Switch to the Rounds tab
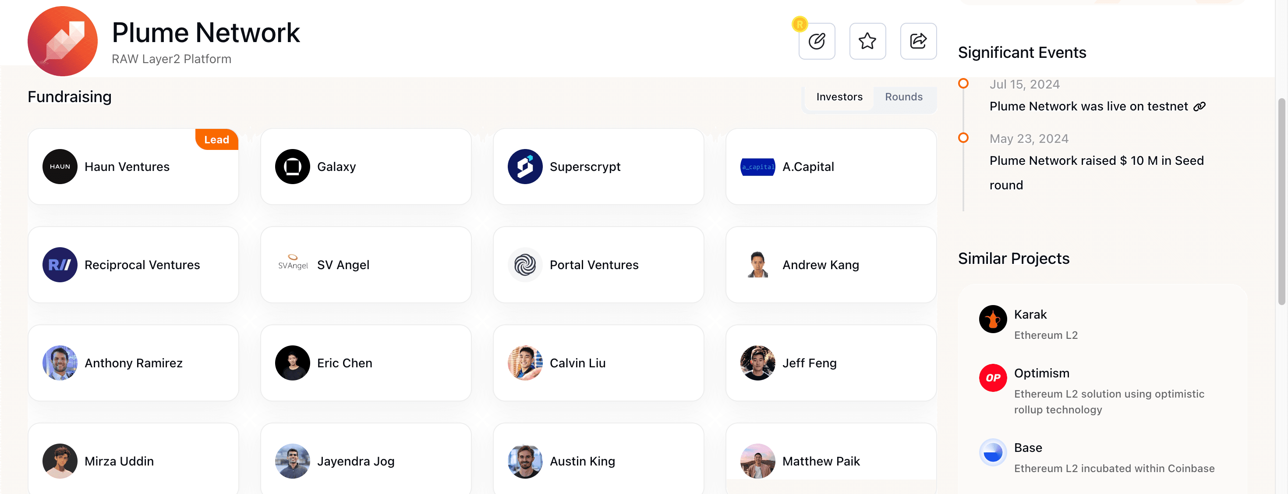 (x=903, y=96)
